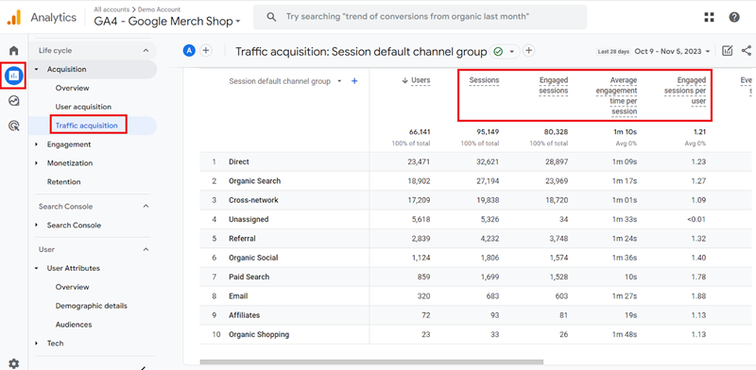The width and height of the screenshot is (756, 370).
Task: Open User Attributes Overview report
Action: tap(73, 287)
